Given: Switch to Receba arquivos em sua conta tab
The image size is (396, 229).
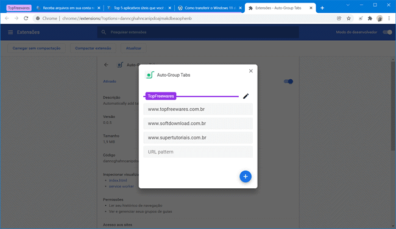Looking at the screenshot, I should click(x=68, y=8).
